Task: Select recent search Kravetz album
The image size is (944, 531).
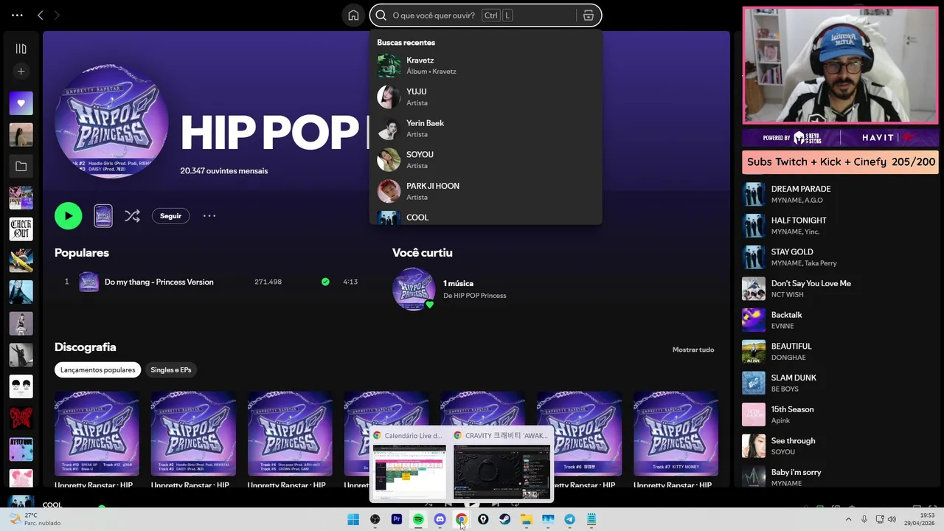Action: 485,66
